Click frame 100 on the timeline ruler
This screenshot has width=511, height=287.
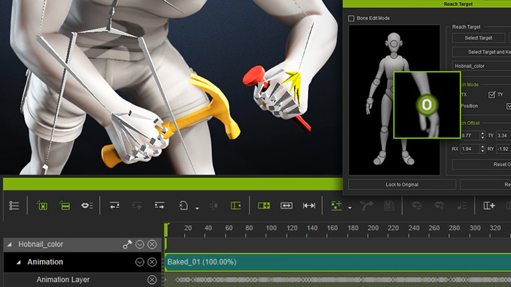pos(271,229)
